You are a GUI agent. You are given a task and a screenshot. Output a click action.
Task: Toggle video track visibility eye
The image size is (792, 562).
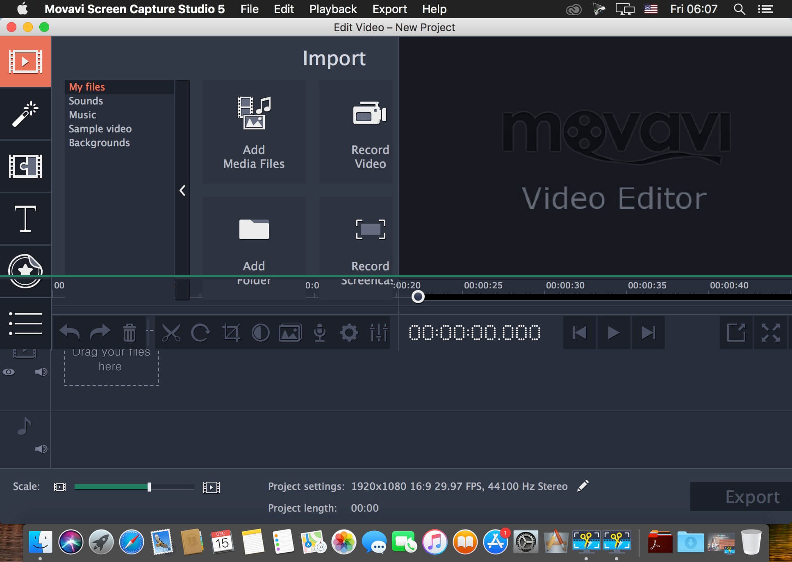[x=9, y=372]
